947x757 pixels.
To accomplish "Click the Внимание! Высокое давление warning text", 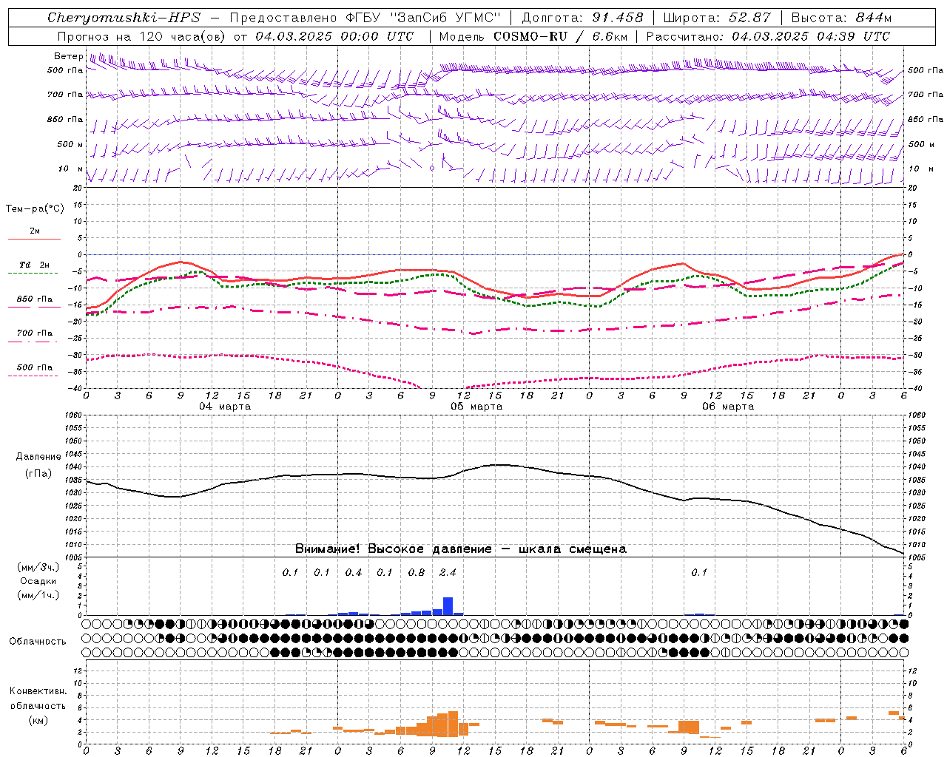I will [460, 549].
